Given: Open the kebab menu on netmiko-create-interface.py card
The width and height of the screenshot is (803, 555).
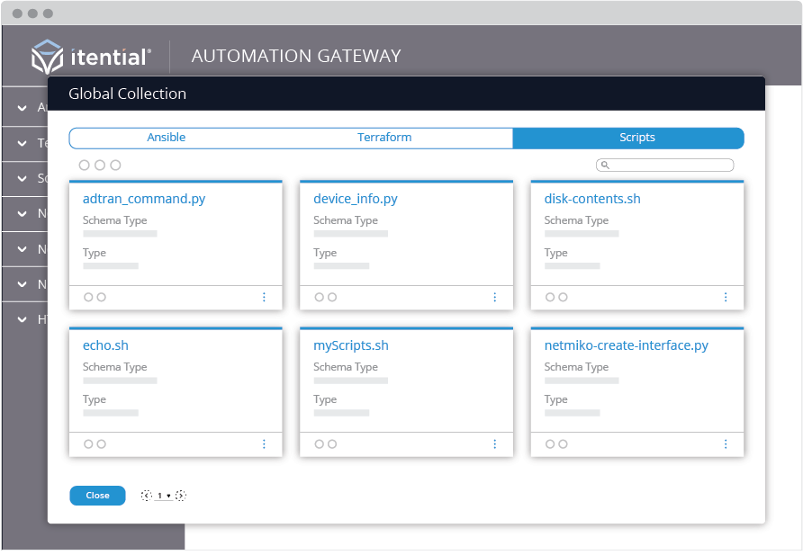Looking at the screenshot, I should pos(726,443).
